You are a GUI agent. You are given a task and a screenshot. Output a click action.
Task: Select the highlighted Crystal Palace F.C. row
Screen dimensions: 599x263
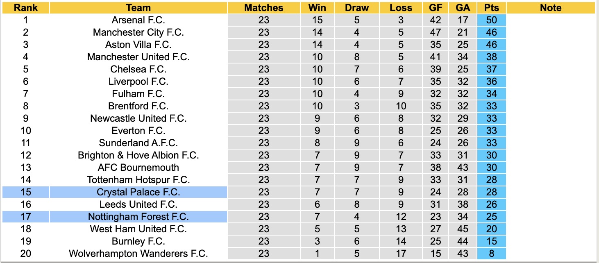coord(138,192)
